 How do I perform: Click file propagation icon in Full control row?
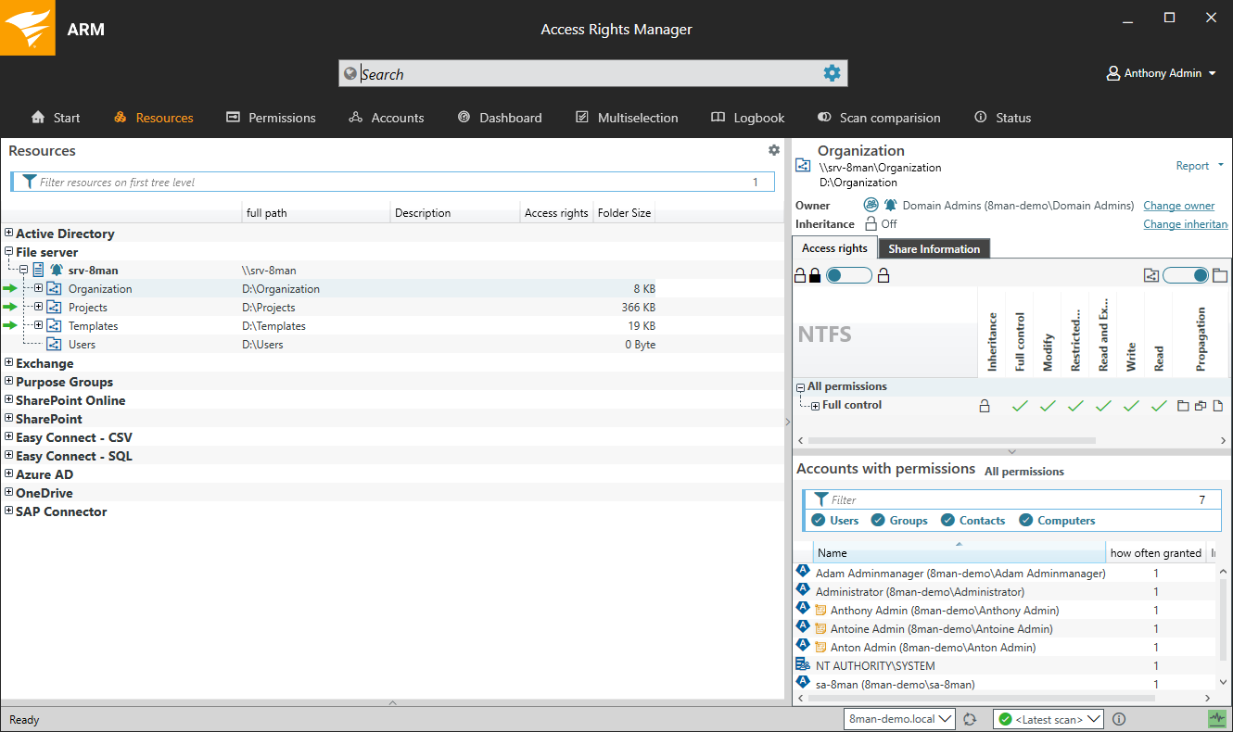point(1218,406)
